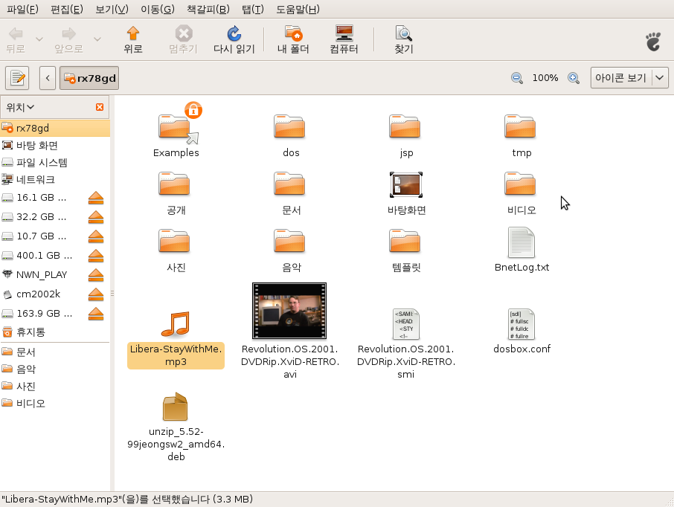Open the forward history dropdown arrow
Viewport: 674px width, 507px height.
point(97,39)
